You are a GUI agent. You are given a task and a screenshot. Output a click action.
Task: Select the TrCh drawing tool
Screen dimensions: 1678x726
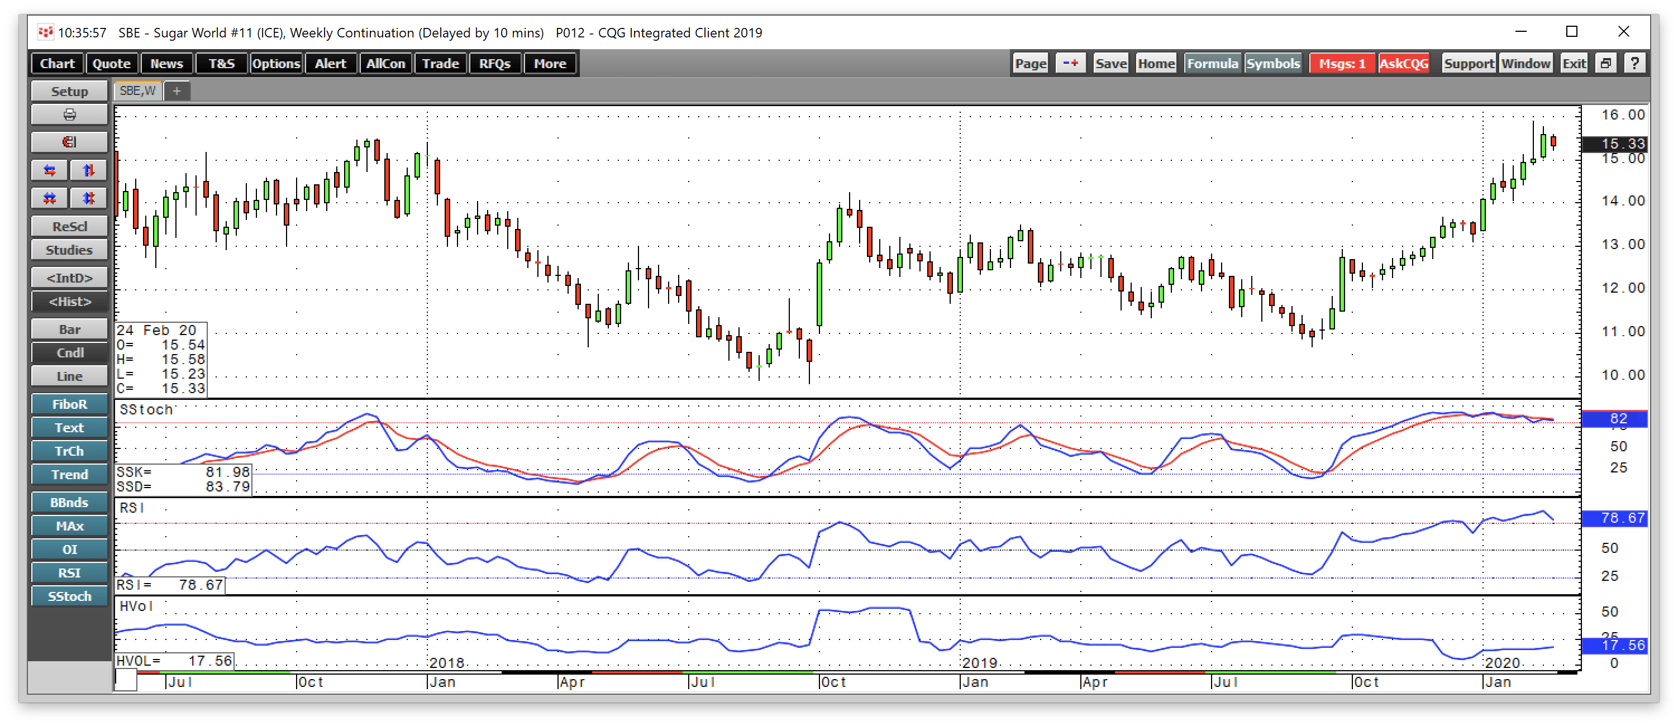tap(70, 452)
